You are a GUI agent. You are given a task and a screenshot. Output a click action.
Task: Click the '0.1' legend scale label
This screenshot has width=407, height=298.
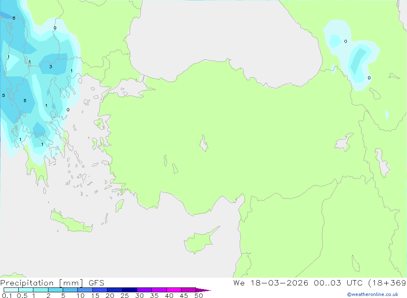click(7, 296)
